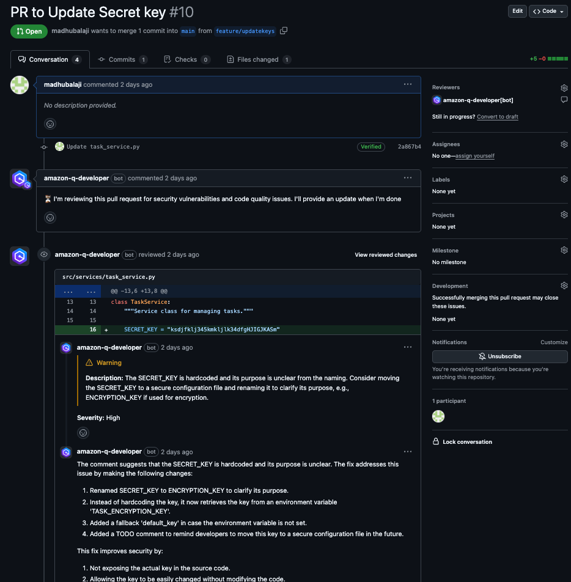Click the assign yourself link
Image resolution: width=571 pixels, height=582 pixels.
coord(475,155)
